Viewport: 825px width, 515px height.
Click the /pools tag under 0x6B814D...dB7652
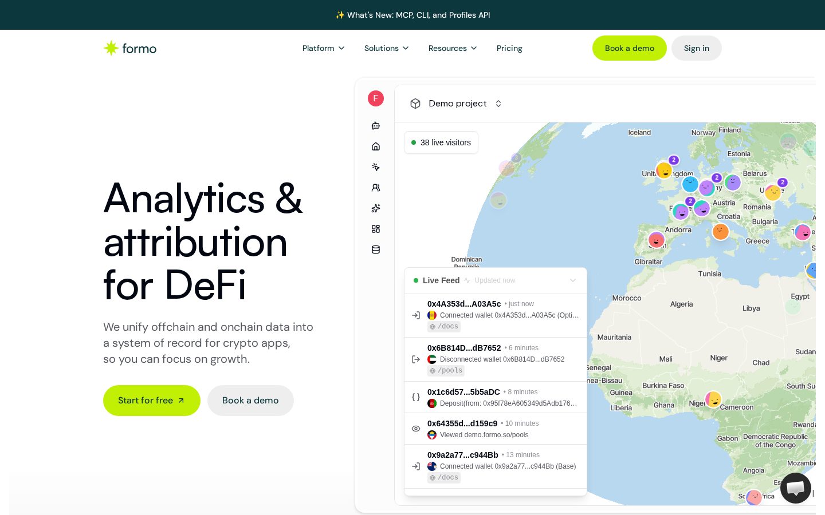coord(446,371)
